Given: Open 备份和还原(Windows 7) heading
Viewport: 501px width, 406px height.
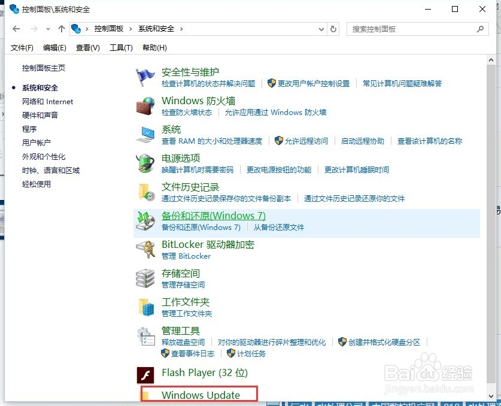Looking at the screenshot, I should 214,216.
